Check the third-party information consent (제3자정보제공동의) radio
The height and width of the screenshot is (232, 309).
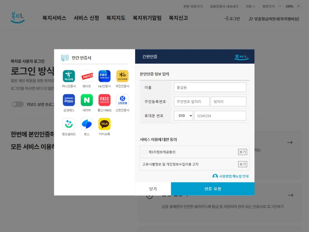[145, 152]
